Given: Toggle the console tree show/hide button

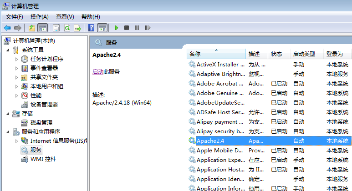Looking at the screenshot, I should [42, 28].
